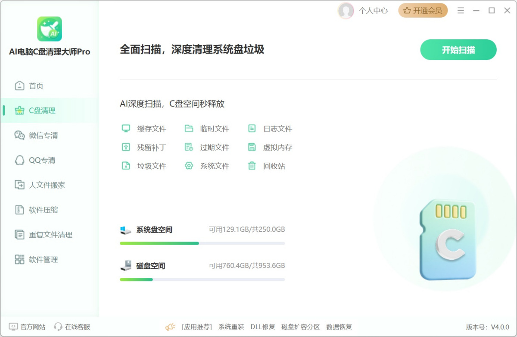517x337 pixels.
Task: Click the 开通会员 membership button
Action: [423, 11]
